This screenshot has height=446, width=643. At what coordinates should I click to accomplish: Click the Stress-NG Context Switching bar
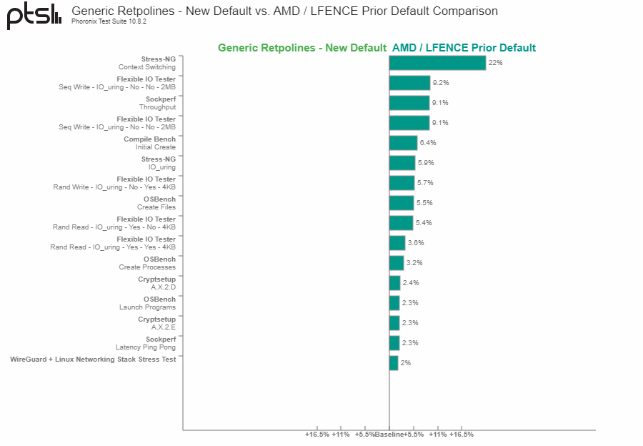[x=437, y=63]
